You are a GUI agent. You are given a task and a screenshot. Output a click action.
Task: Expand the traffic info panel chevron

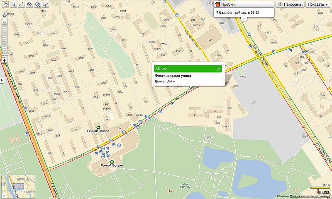[x=244, y=19]
